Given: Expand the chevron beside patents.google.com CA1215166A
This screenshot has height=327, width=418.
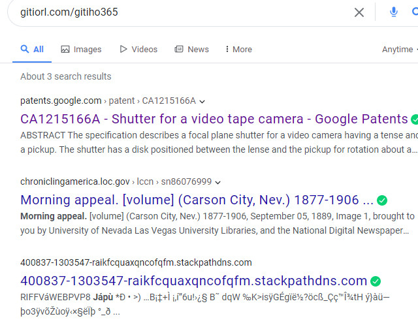Looking at the screenshot, I should pyautogui.click(x=202, y=102).
